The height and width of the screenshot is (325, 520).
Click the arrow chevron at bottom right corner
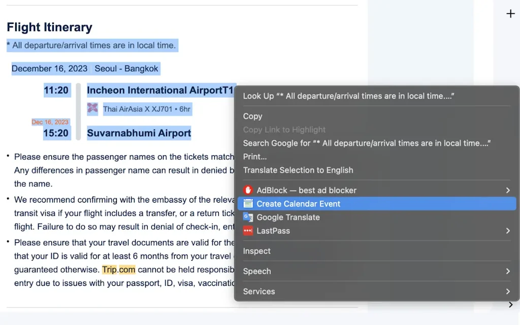point(510,305)
